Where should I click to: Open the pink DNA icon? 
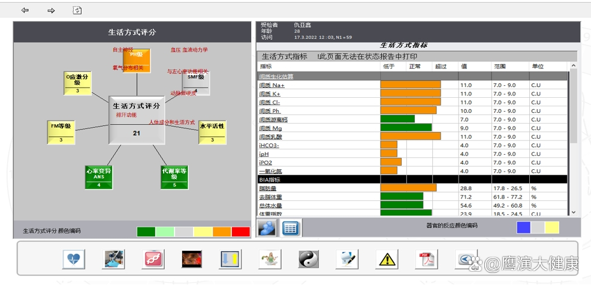point(153,259)
